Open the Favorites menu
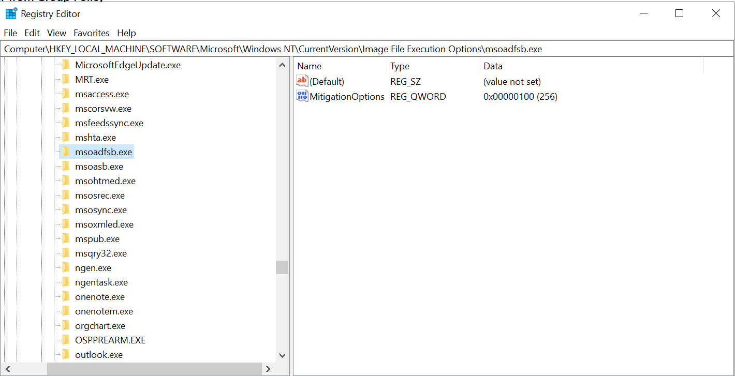The width and height of the screenshot is (735, 376). 92,33
